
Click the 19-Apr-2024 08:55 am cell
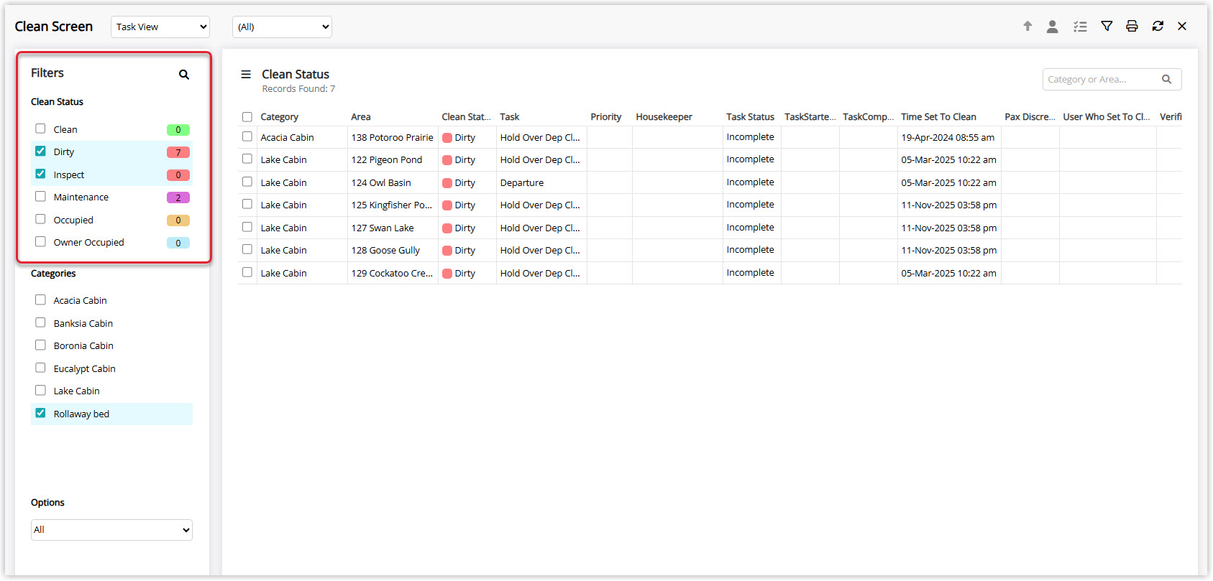pos(949,137)
